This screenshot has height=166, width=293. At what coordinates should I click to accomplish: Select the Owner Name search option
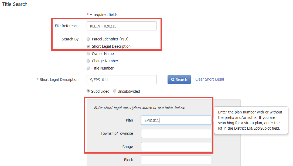(x=88, y=54)
